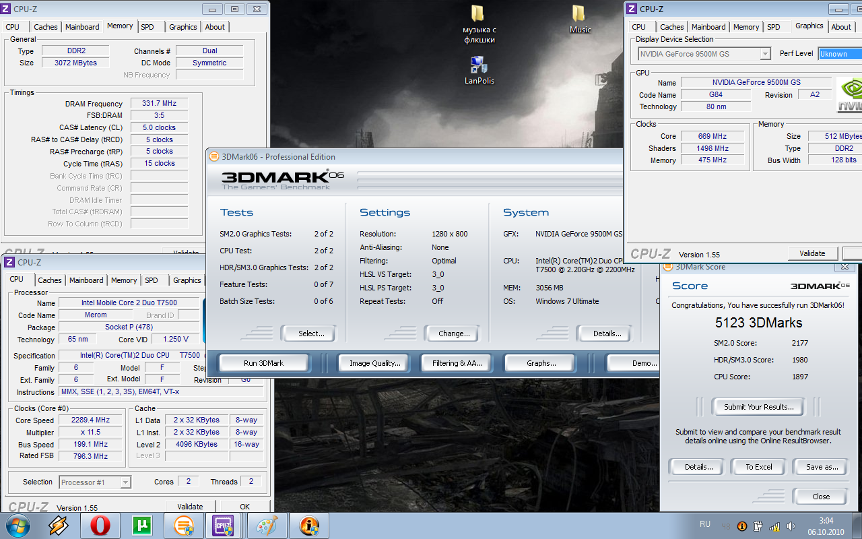The width and height of the screenshot is (862, 539).
Task: Click the orange info tray icon
Action: 742,526
